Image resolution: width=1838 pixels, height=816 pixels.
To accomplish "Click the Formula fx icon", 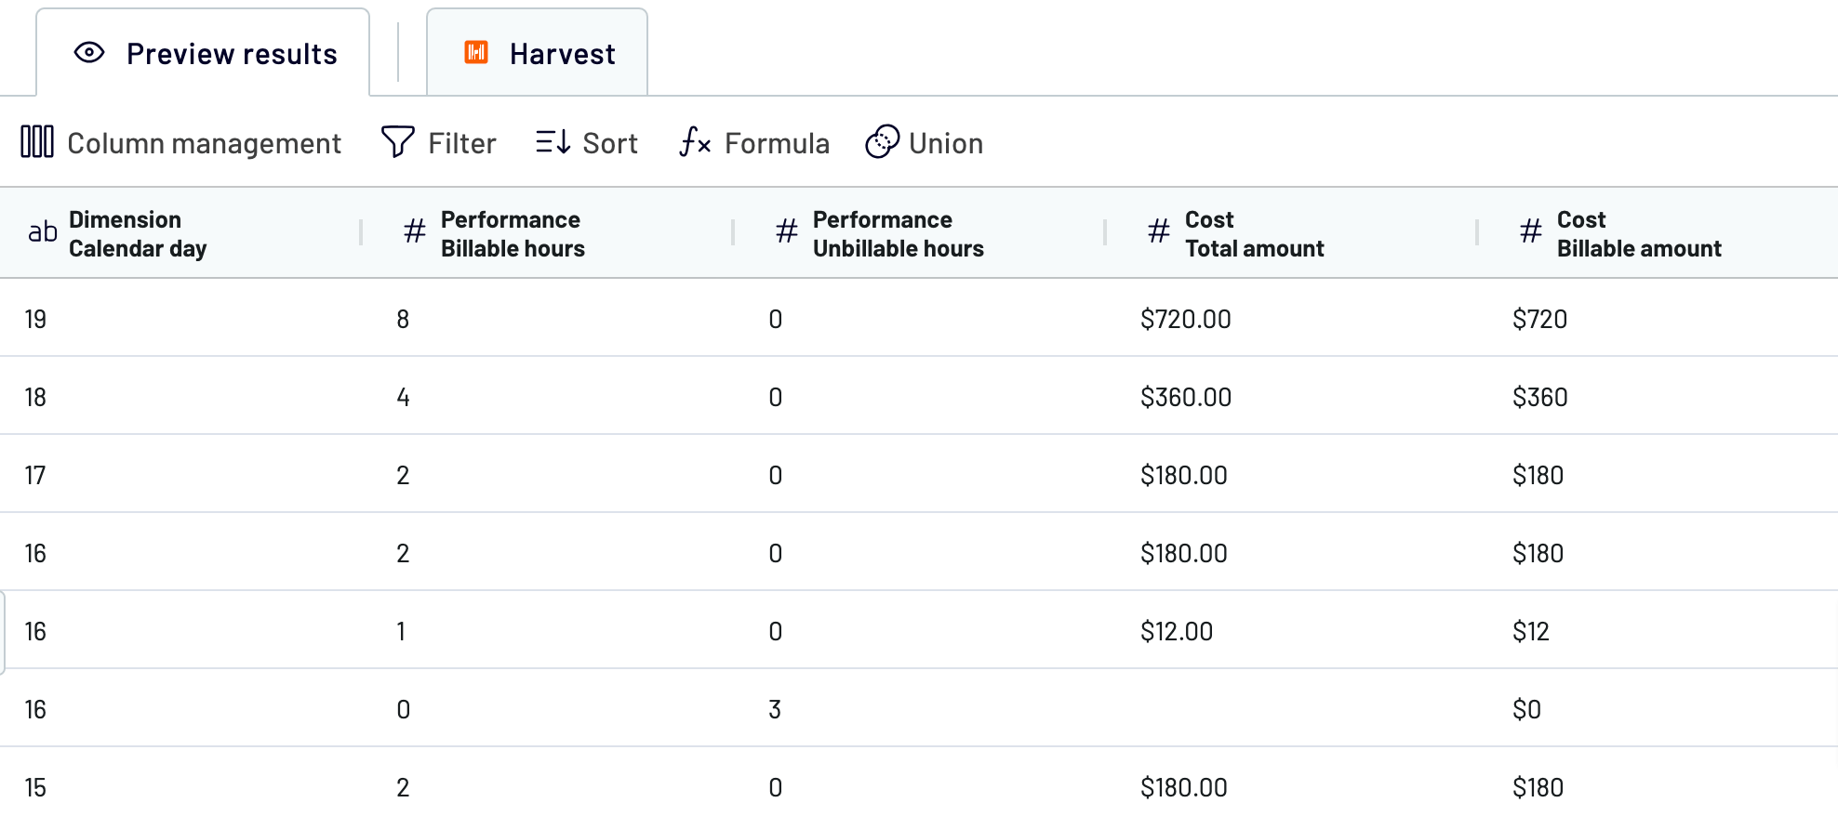I will tap(695, 142).
